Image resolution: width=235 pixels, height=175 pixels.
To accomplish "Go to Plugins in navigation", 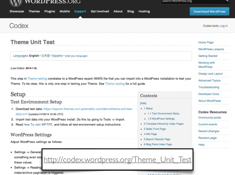I will (50, 11).
